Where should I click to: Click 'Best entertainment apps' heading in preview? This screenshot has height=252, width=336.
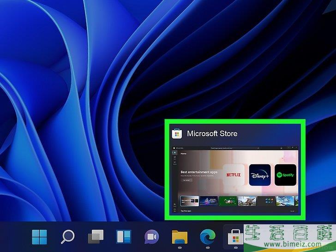(x=199, y=172)
